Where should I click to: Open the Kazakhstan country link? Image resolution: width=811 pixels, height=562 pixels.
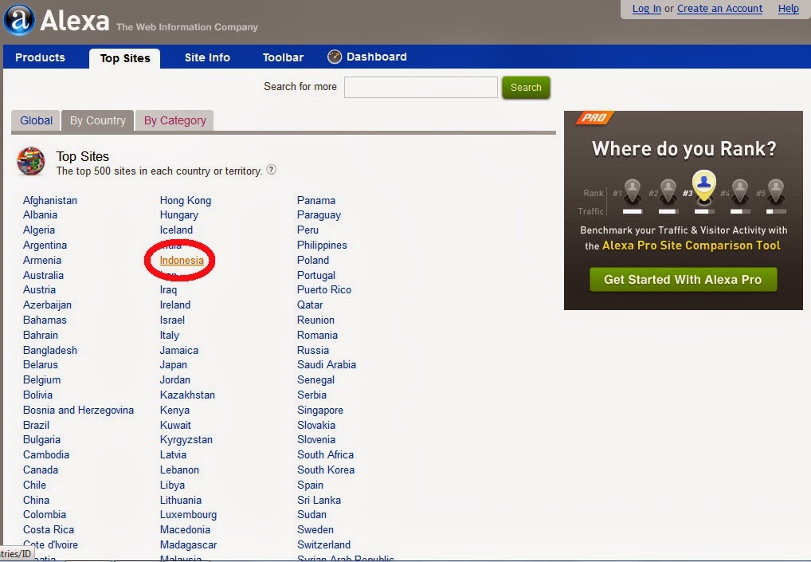(x=187, y=395)
